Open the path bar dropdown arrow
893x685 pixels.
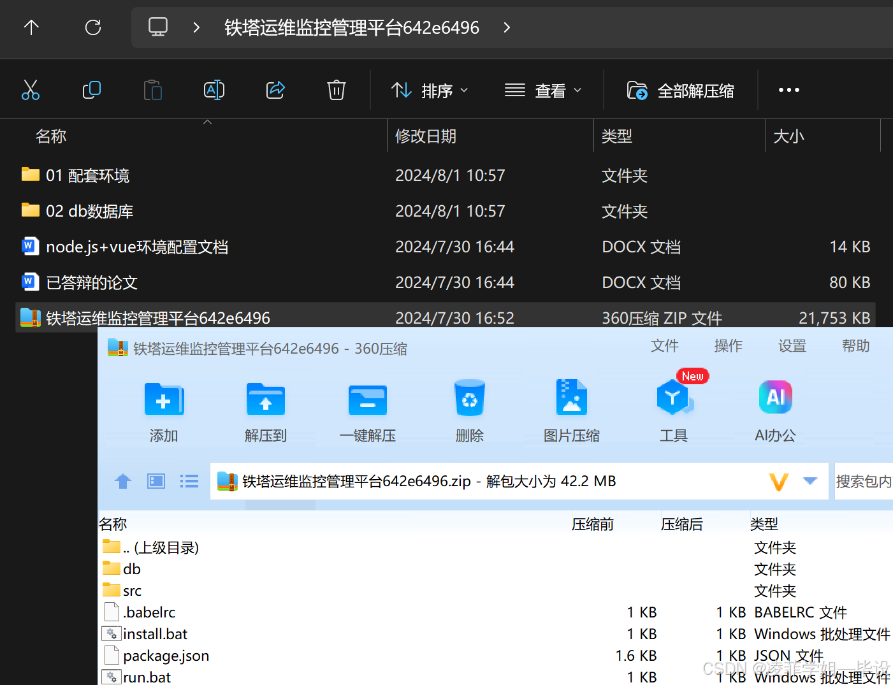pos(810,480)
